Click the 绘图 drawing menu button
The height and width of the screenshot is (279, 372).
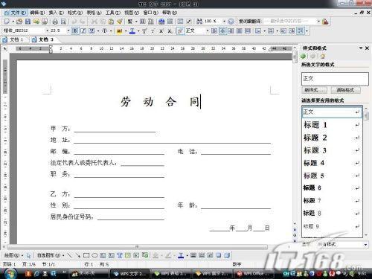(x=13, y=255)
